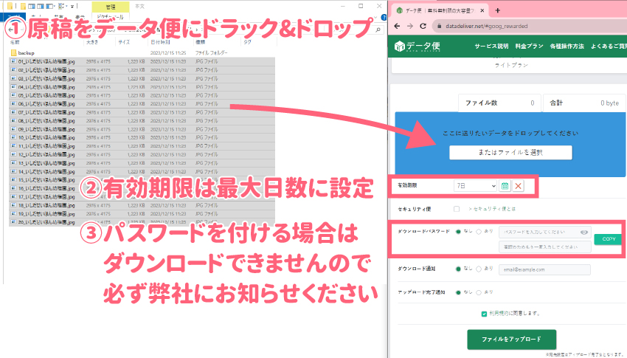Screen dimensions: 627x358
Task: Select the file row starting with 11_
Action: tap(142, 146)
